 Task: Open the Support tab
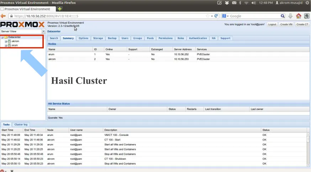pos(225,38)
